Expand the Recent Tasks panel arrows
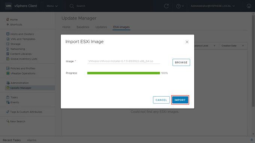Viewport: 255px width, 143px height. pyautogui.click(x=252, y=140)
